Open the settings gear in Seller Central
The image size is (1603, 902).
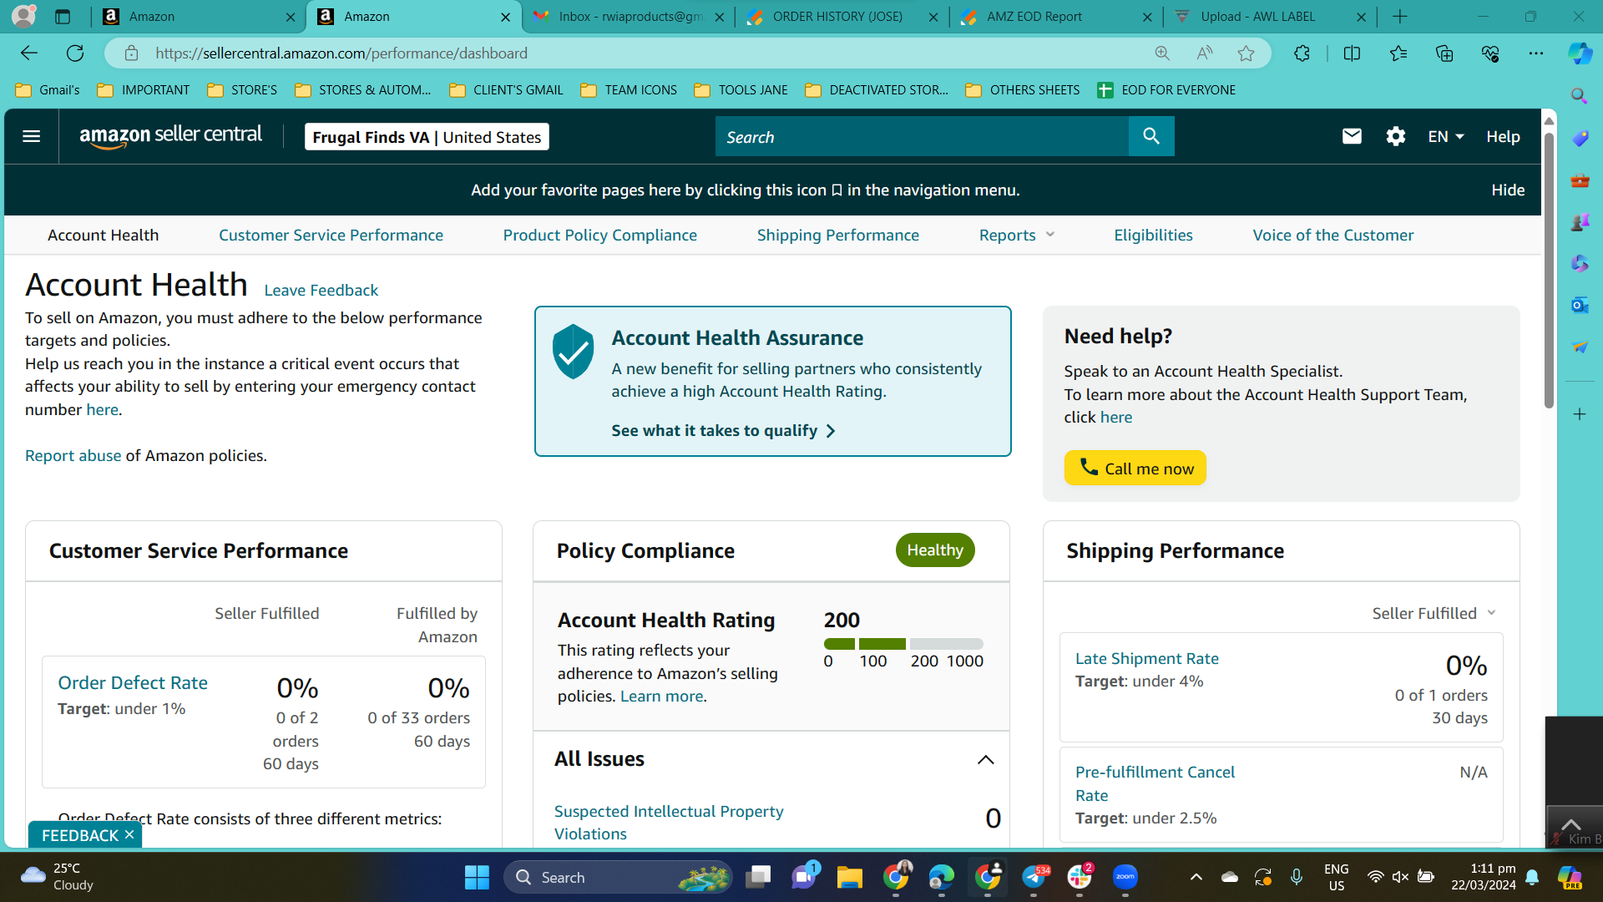[1396, 136]
